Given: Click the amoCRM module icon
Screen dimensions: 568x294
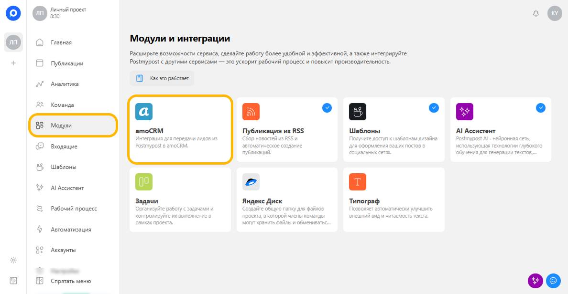Looking at the screenshot, I should (144, 112).
